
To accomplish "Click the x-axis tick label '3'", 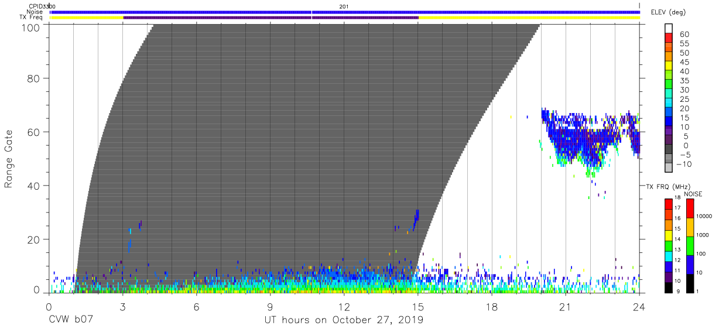I will point(122,307).
